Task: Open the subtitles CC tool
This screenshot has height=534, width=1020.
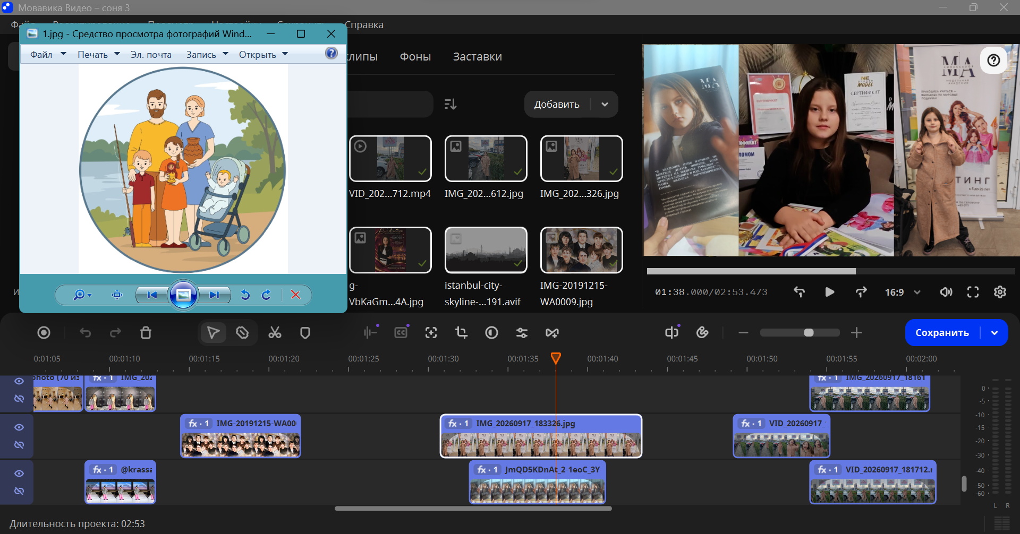Action: pyautogui.click(x=401, y=333)
